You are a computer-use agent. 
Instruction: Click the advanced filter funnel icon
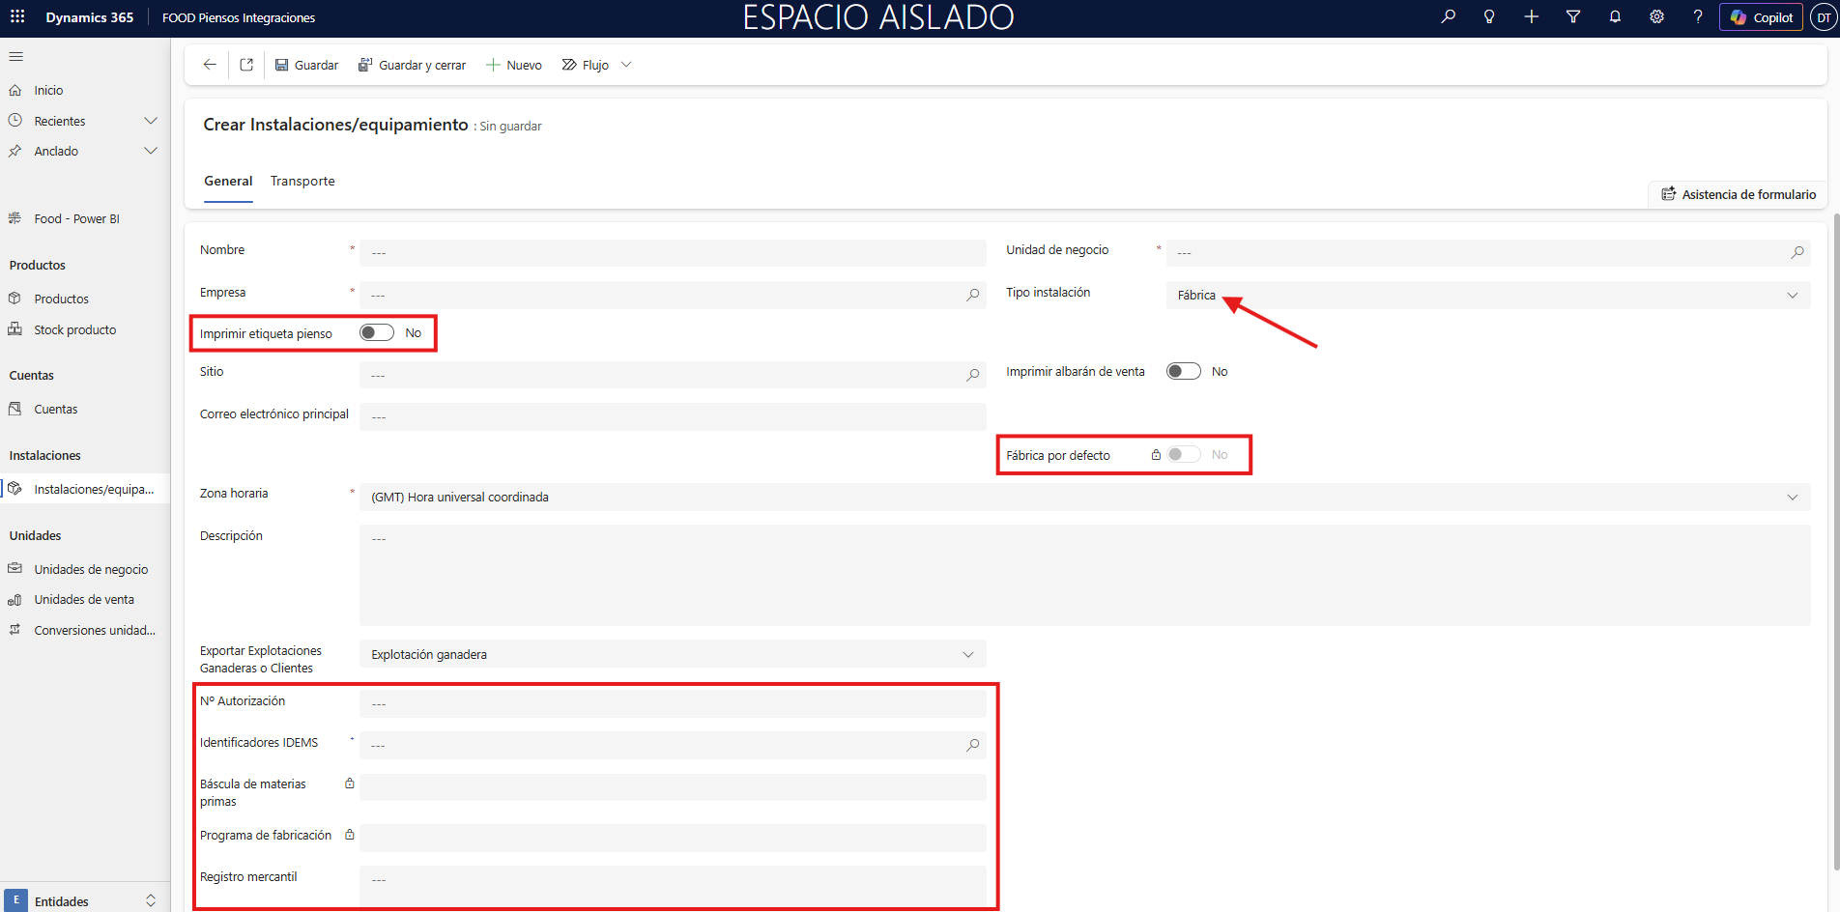[x=1573, y=16]
